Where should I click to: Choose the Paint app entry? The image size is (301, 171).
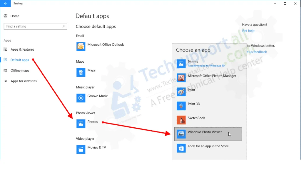click(x=208, y=92)
